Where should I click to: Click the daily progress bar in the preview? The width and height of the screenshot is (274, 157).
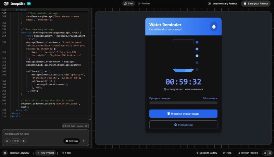183,103
